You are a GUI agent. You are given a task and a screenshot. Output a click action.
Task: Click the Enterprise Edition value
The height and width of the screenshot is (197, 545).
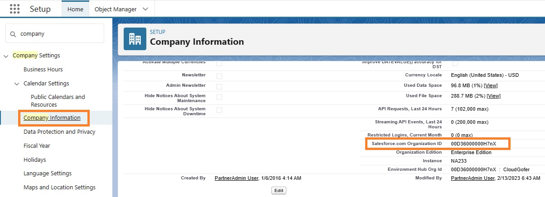tap(471, 152)
